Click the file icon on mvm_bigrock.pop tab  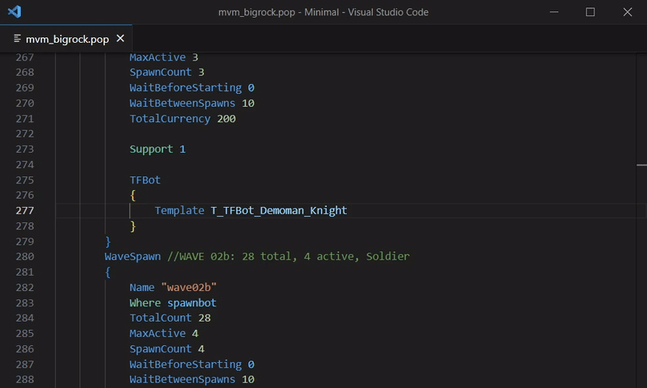click(x=17, y=39)
